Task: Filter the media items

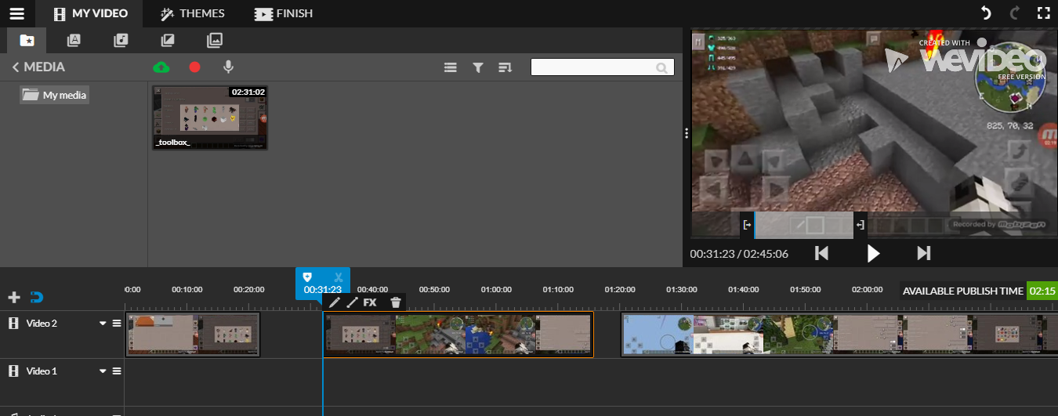Action: (x=478, y=68)
